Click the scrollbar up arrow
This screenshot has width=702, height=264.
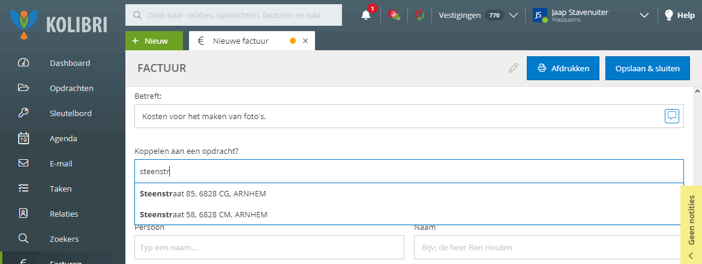[x=697, y=90]
